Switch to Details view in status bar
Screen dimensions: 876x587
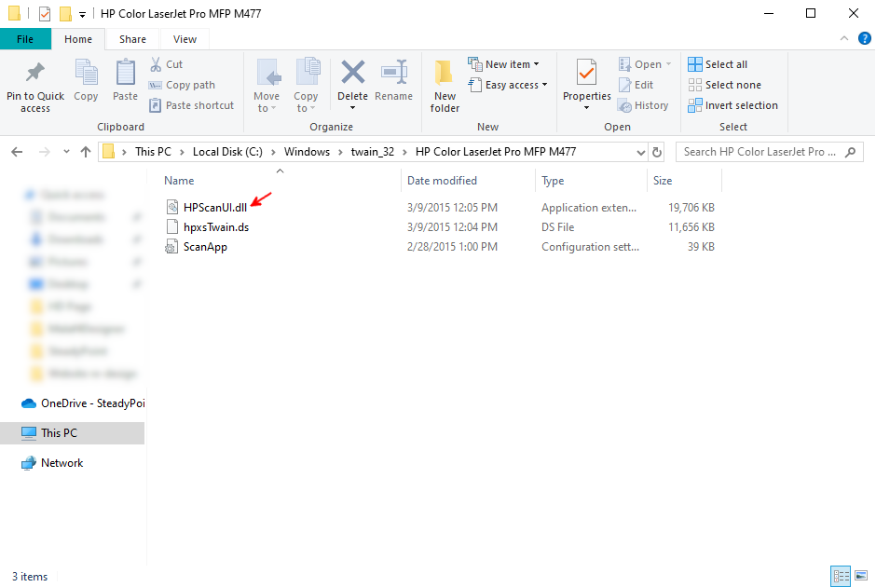841,576
